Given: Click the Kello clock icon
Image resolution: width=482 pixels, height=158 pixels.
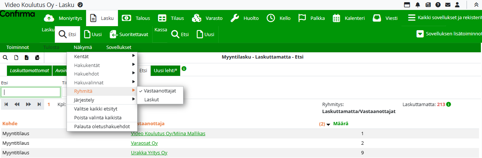Looking at the screenshot, I should pos(271,18).
